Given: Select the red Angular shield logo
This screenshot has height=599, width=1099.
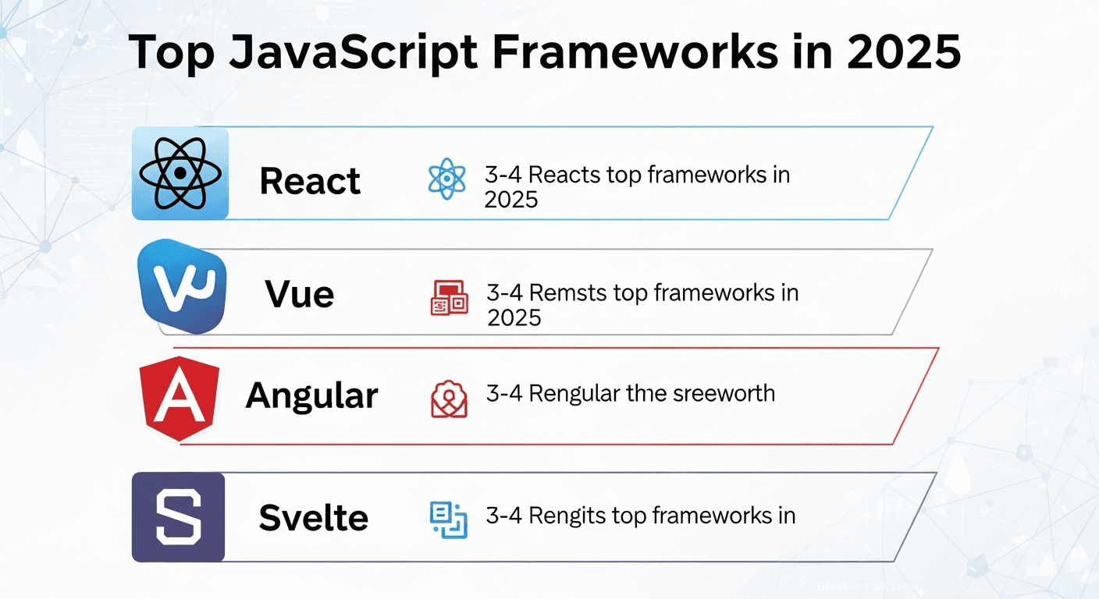Looking at the screenshot, I should coord(180,399).
